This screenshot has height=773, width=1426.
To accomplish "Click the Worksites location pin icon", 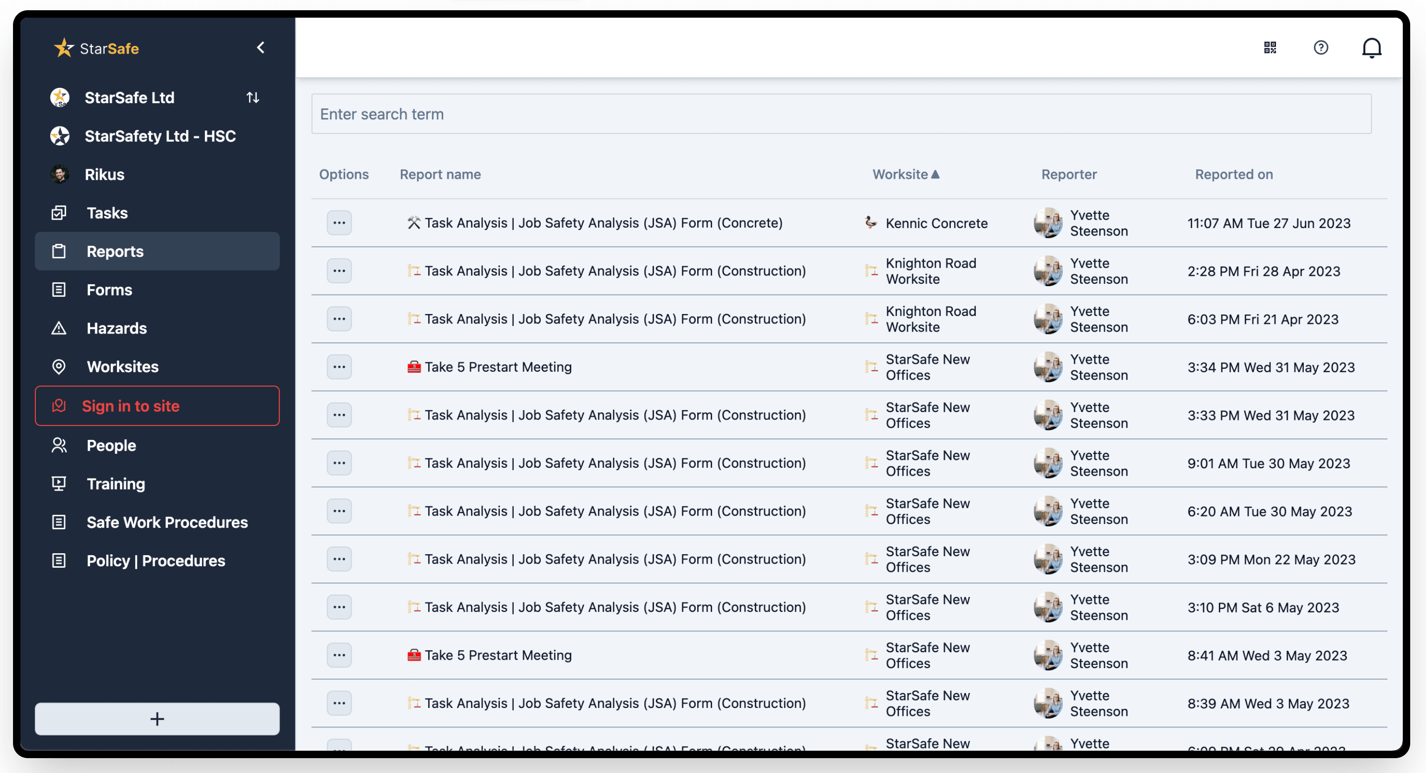I will click(x=59, y=367).
